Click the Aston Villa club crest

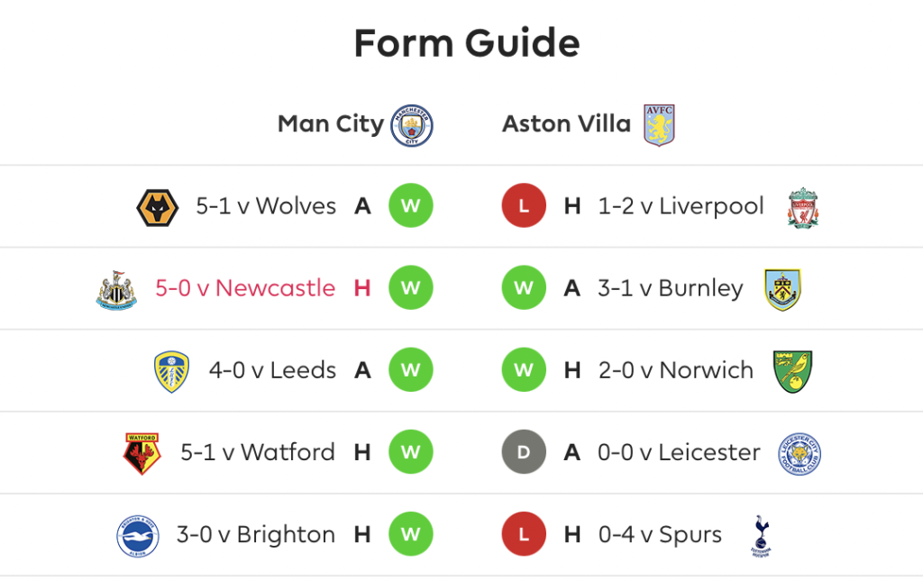point(659,125)
